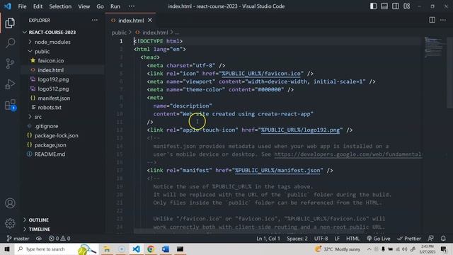Open the overflow menu ellipsis in menu bar
Viewport: 453px width, 255px height.
point(132,6)
